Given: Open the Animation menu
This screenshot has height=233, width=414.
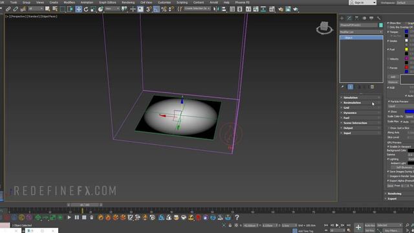Looking at the screenshot, I should [x=87, y=3].
